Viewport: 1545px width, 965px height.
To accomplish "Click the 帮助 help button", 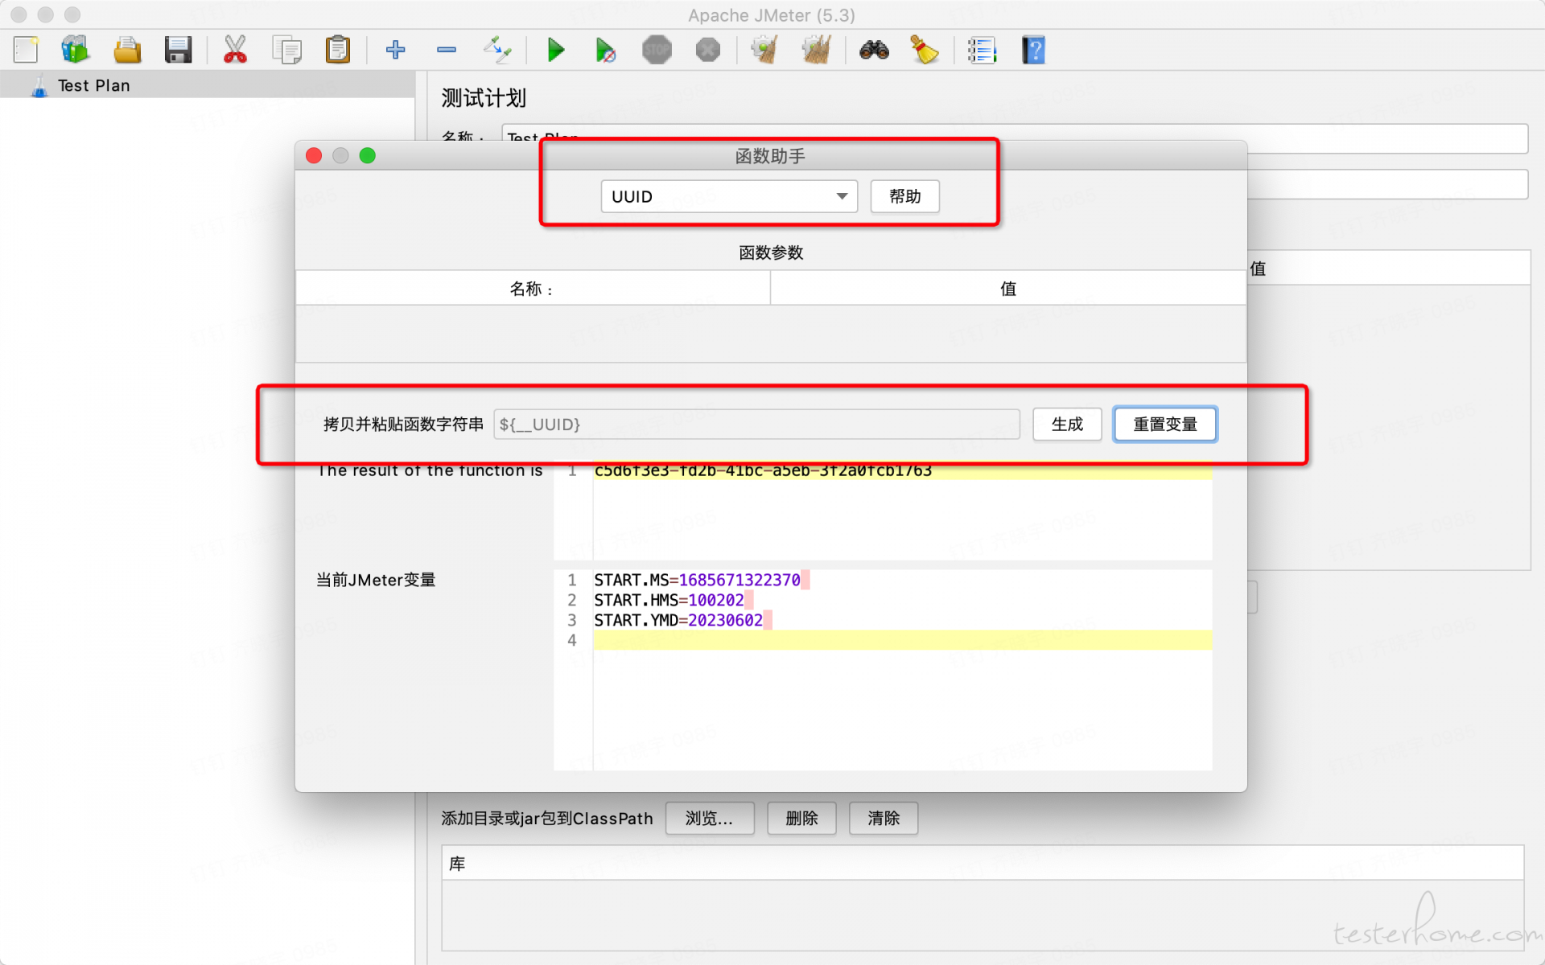I will click(904, 196).
